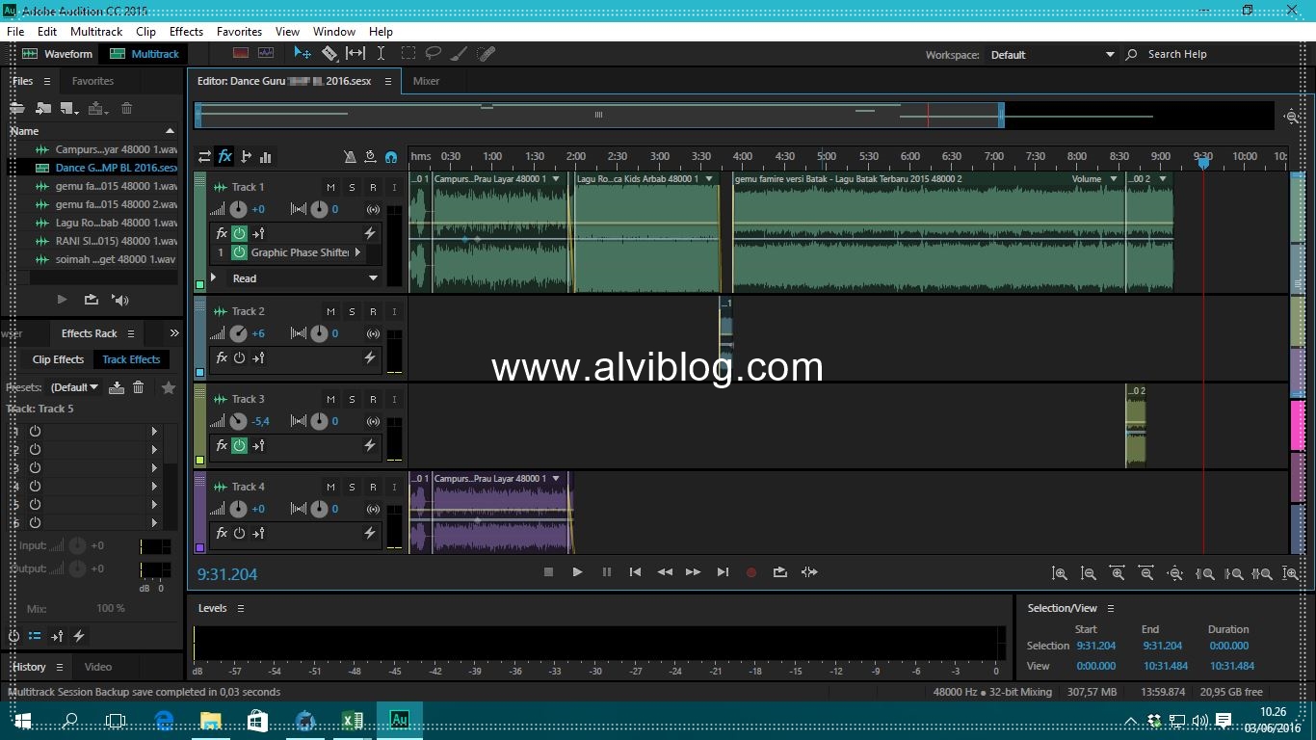Open effect slot 3 arrow in Effects Rack
The image size is (1316, 740).
pyautogui.click(x=154, y=468)
